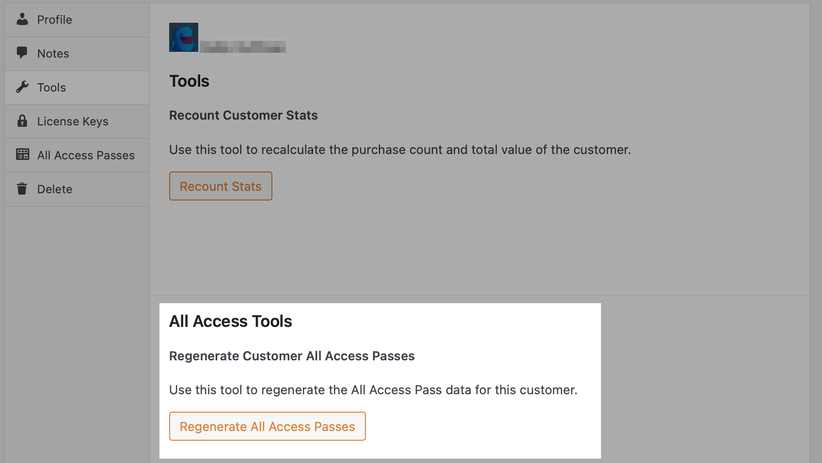This screenshot has height=463, width=822.
Task: Click the Recount Customer Stats subheading
Action: (x=243, y=115)
